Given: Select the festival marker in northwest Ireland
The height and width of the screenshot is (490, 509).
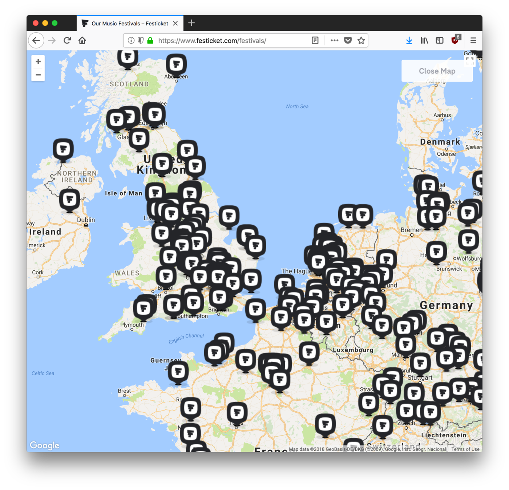Looking at the screenshot, I should 63,150.
